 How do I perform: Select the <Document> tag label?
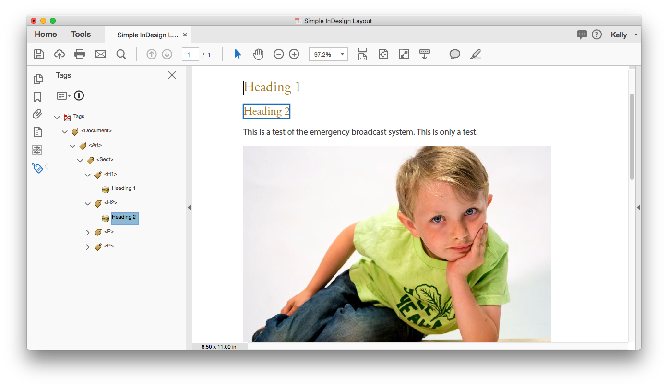tap(96, 131)
